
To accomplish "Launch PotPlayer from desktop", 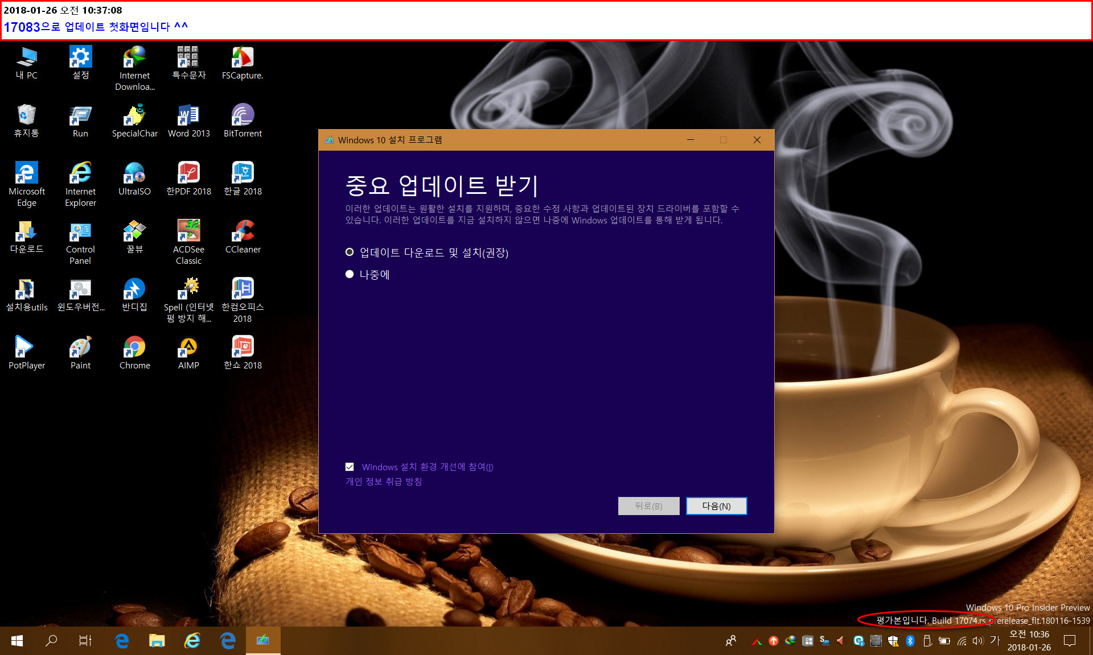I will pyautogui.click(x=27, y=353).
